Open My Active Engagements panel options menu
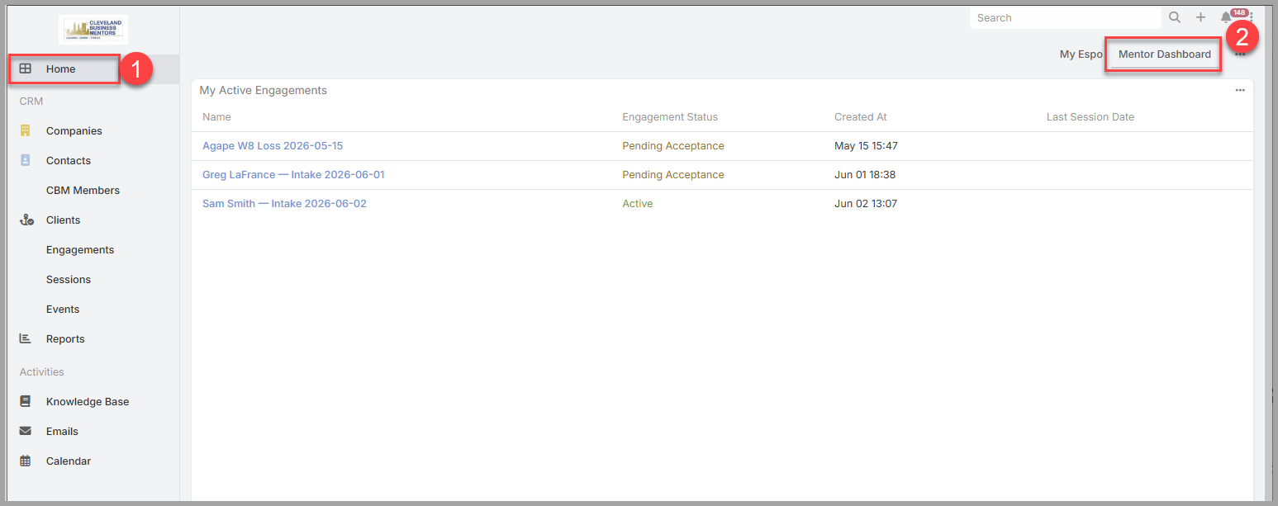 (x=1240, y=91)
